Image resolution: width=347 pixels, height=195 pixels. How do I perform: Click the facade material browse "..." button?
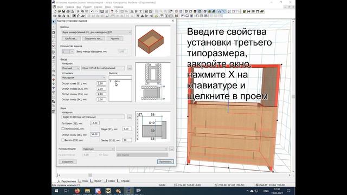click(x=130, y=68)
